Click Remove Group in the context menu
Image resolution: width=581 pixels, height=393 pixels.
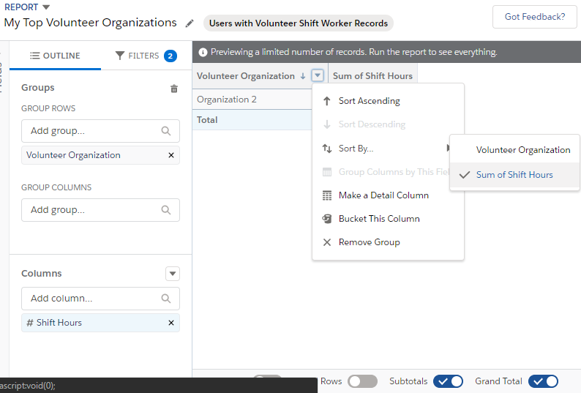coord(369,242)
